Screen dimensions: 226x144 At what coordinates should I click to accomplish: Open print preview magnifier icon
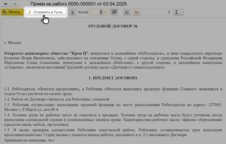72,13
